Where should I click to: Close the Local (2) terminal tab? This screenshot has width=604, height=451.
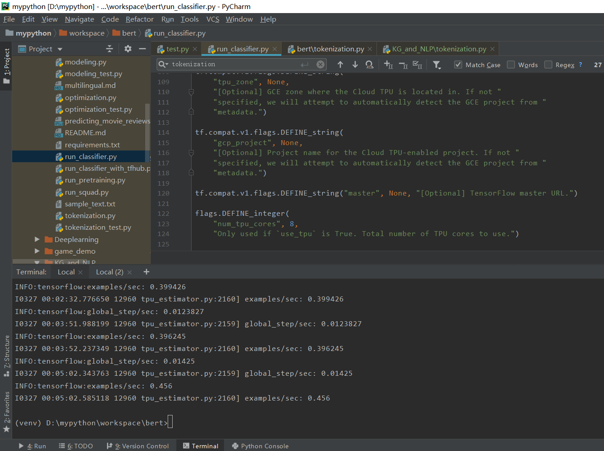[130, 272]
